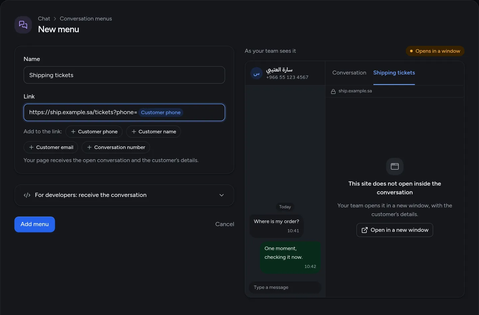479x315 pixels.
Task: Click the ship.example.sa address text
Action: pos(355,91)
